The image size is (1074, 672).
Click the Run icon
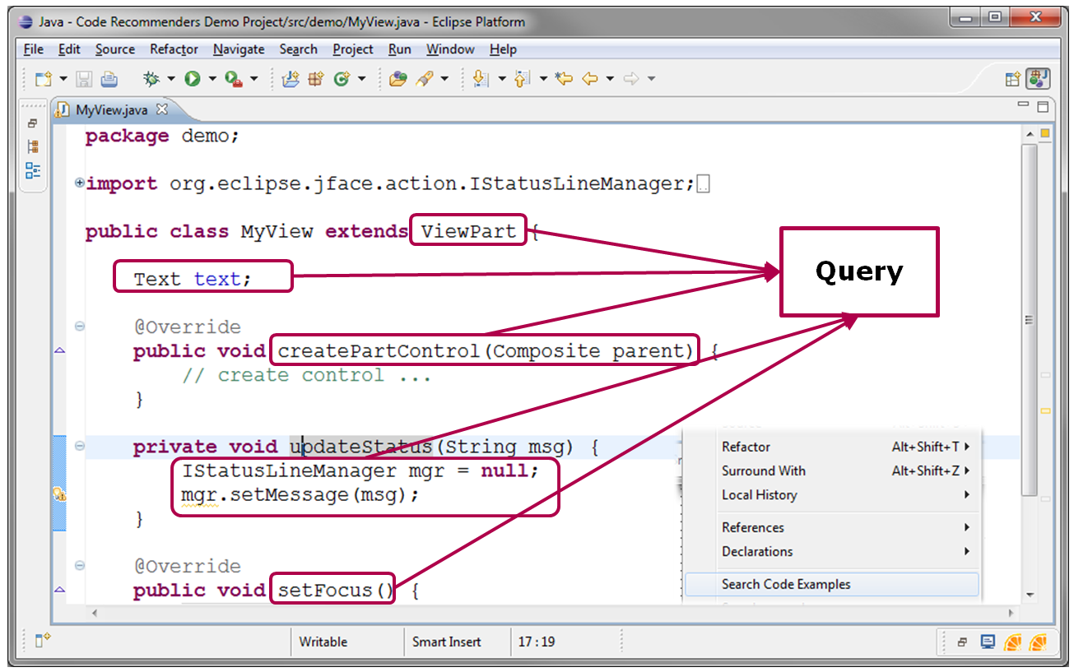pyautogui.click(x=190, y=78)
